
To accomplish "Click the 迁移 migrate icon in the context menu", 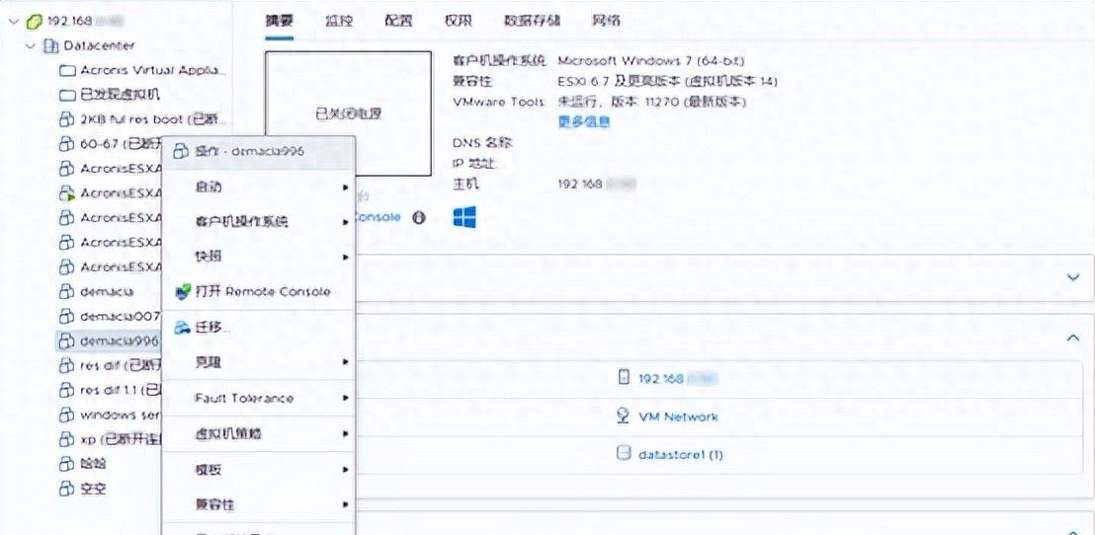I will [x=182, y=327].
